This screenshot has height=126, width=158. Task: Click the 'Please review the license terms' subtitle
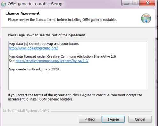(62, 20)
